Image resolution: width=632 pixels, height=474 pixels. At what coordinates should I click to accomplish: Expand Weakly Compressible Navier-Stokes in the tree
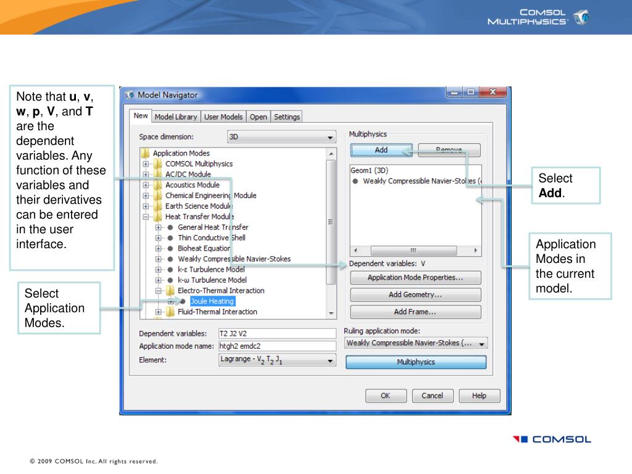158,259
